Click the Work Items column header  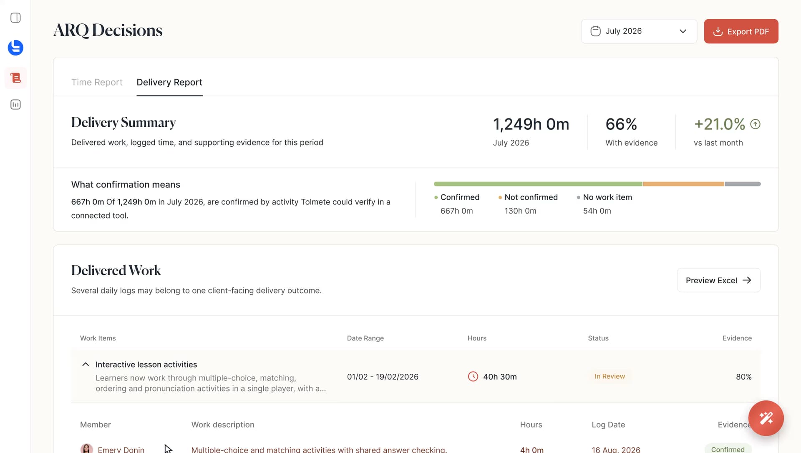[98, 338]
